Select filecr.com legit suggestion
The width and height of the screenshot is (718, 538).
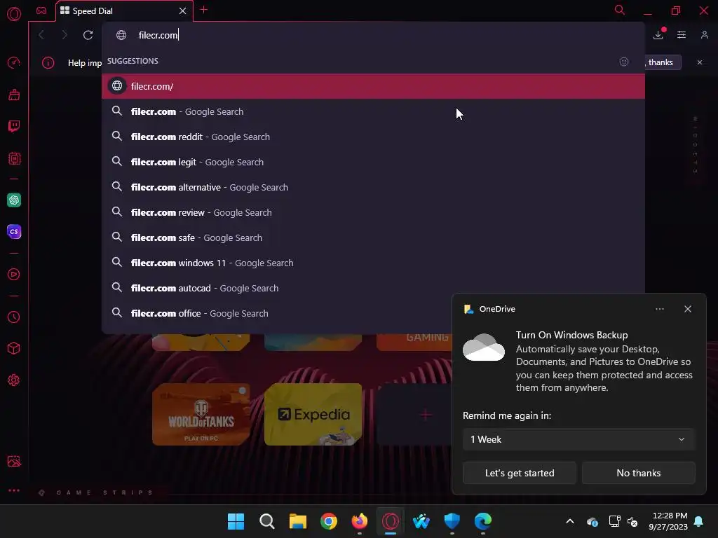373,162
